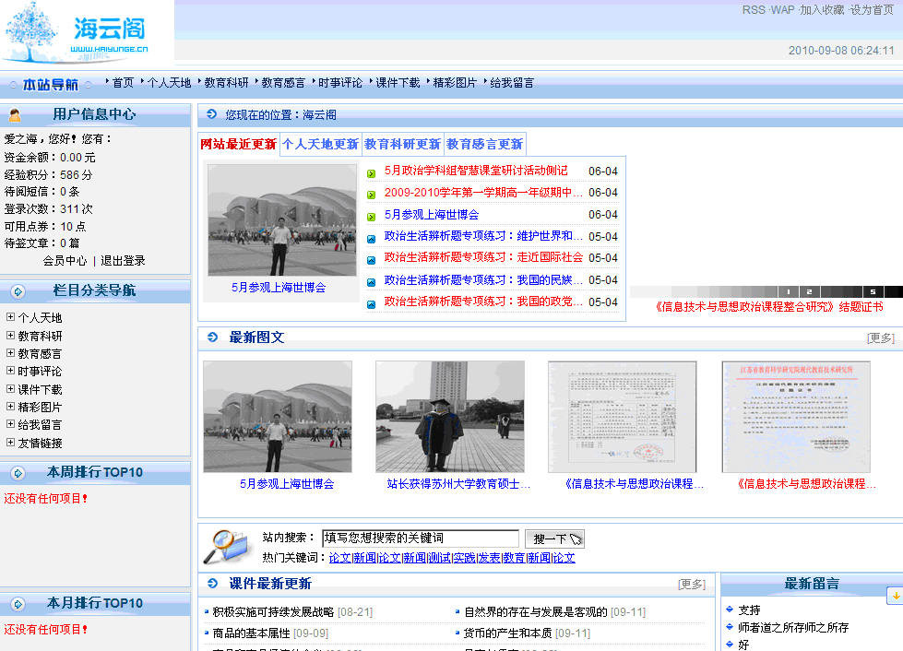The width and height of the screenshot is (903, 651).
Task: Click the 搜一下 search button
Action: [x=555, y=539]
